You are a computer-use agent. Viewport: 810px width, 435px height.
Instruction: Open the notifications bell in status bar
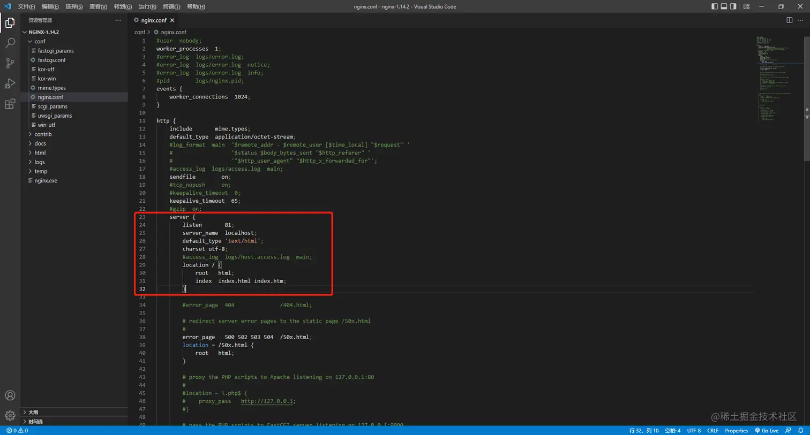coord(801,431)
